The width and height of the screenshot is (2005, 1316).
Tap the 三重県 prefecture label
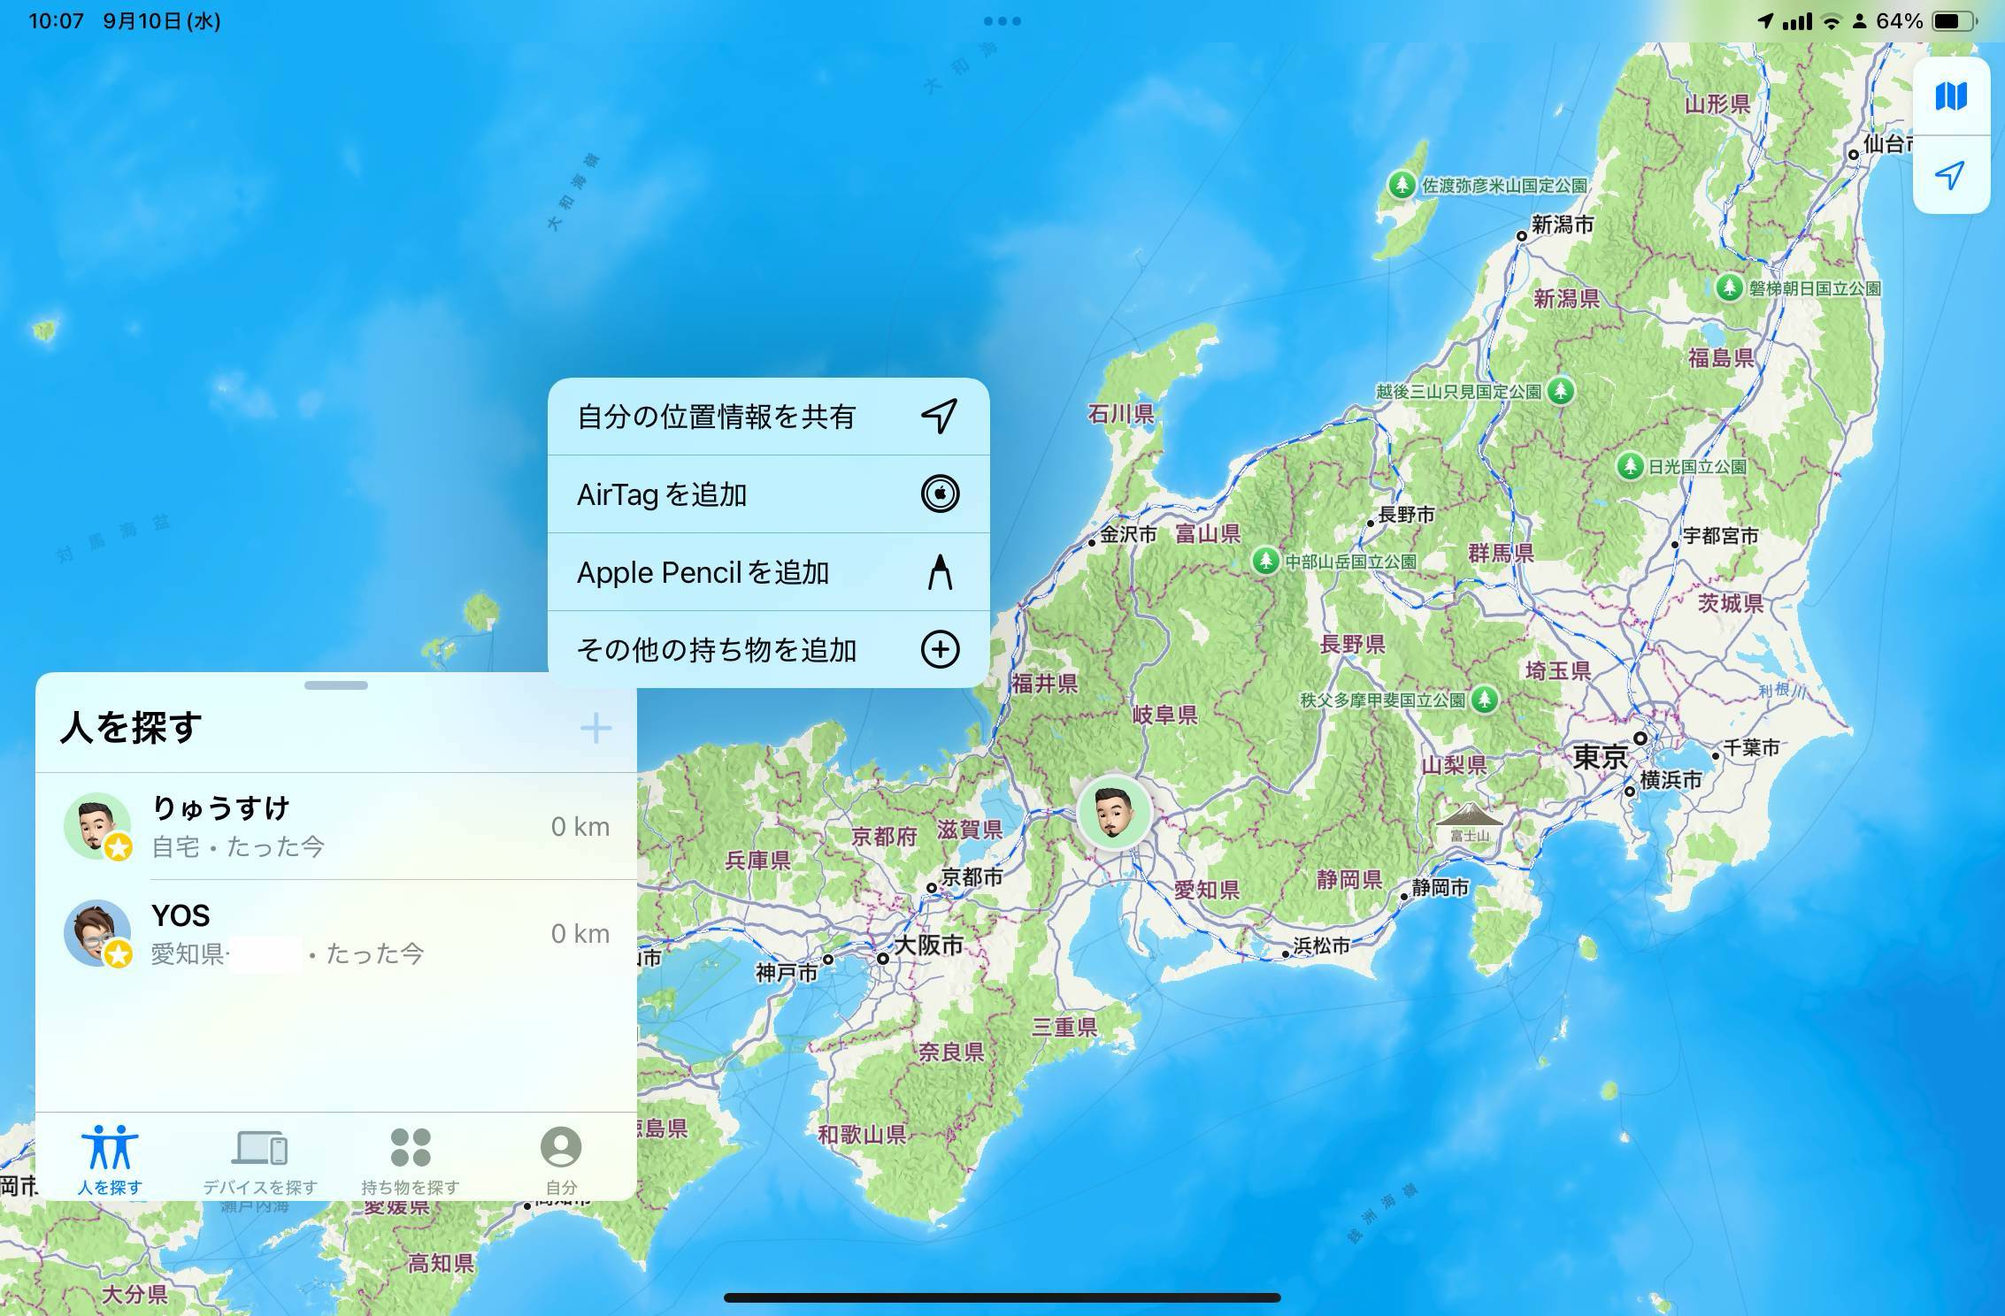(1064, 1027)
